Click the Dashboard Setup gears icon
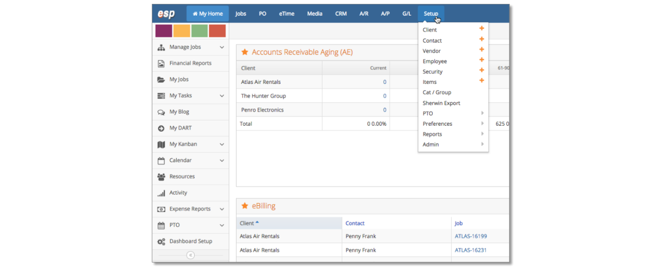The image size is (667, 269). coord(161,241)
